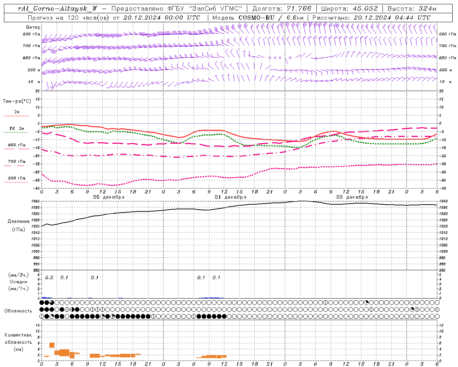Select the elevation text Высота: 324м
The image size is (458, 367).
point(412,9)
